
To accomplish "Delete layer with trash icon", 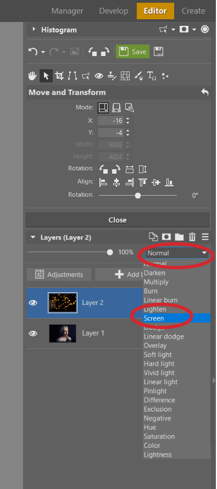I will click(192, 237).
